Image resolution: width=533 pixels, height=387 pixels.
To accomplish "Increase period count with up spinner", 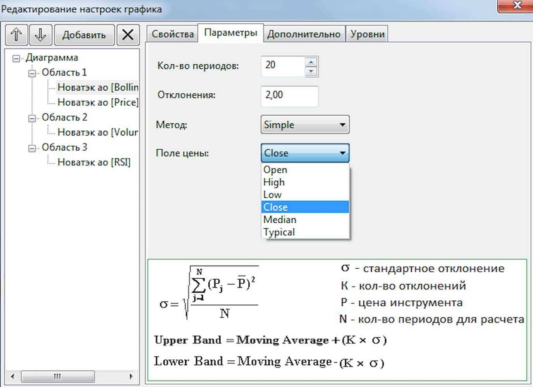I will (311, 62).
